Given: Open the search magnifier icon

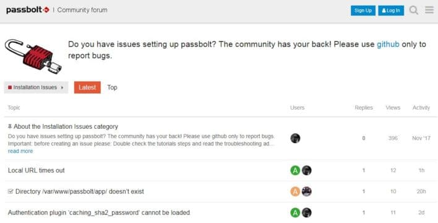Looking at the screenshot, I should [414, 11].
